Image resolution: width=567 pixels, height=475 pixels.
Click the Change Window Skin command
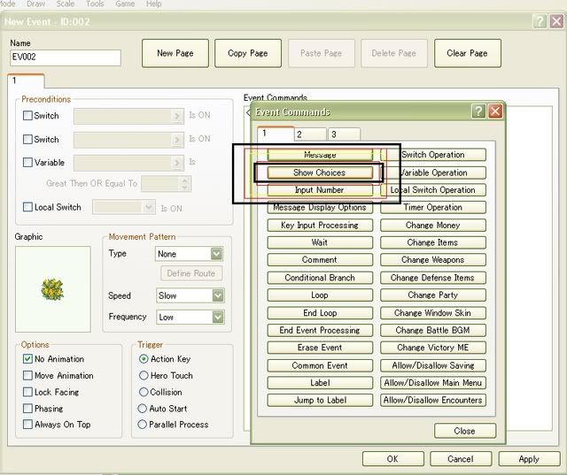(433, 312)
